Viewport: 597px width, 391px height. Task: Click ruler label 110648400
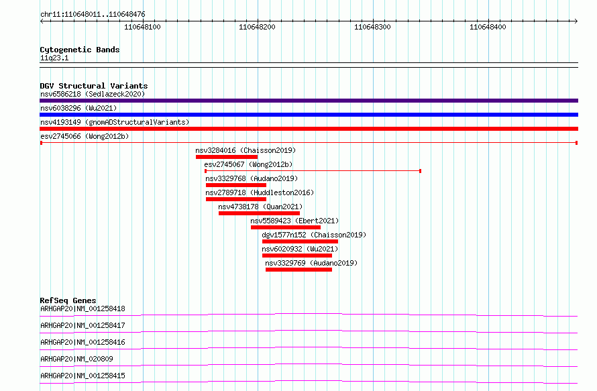(488, 27)
